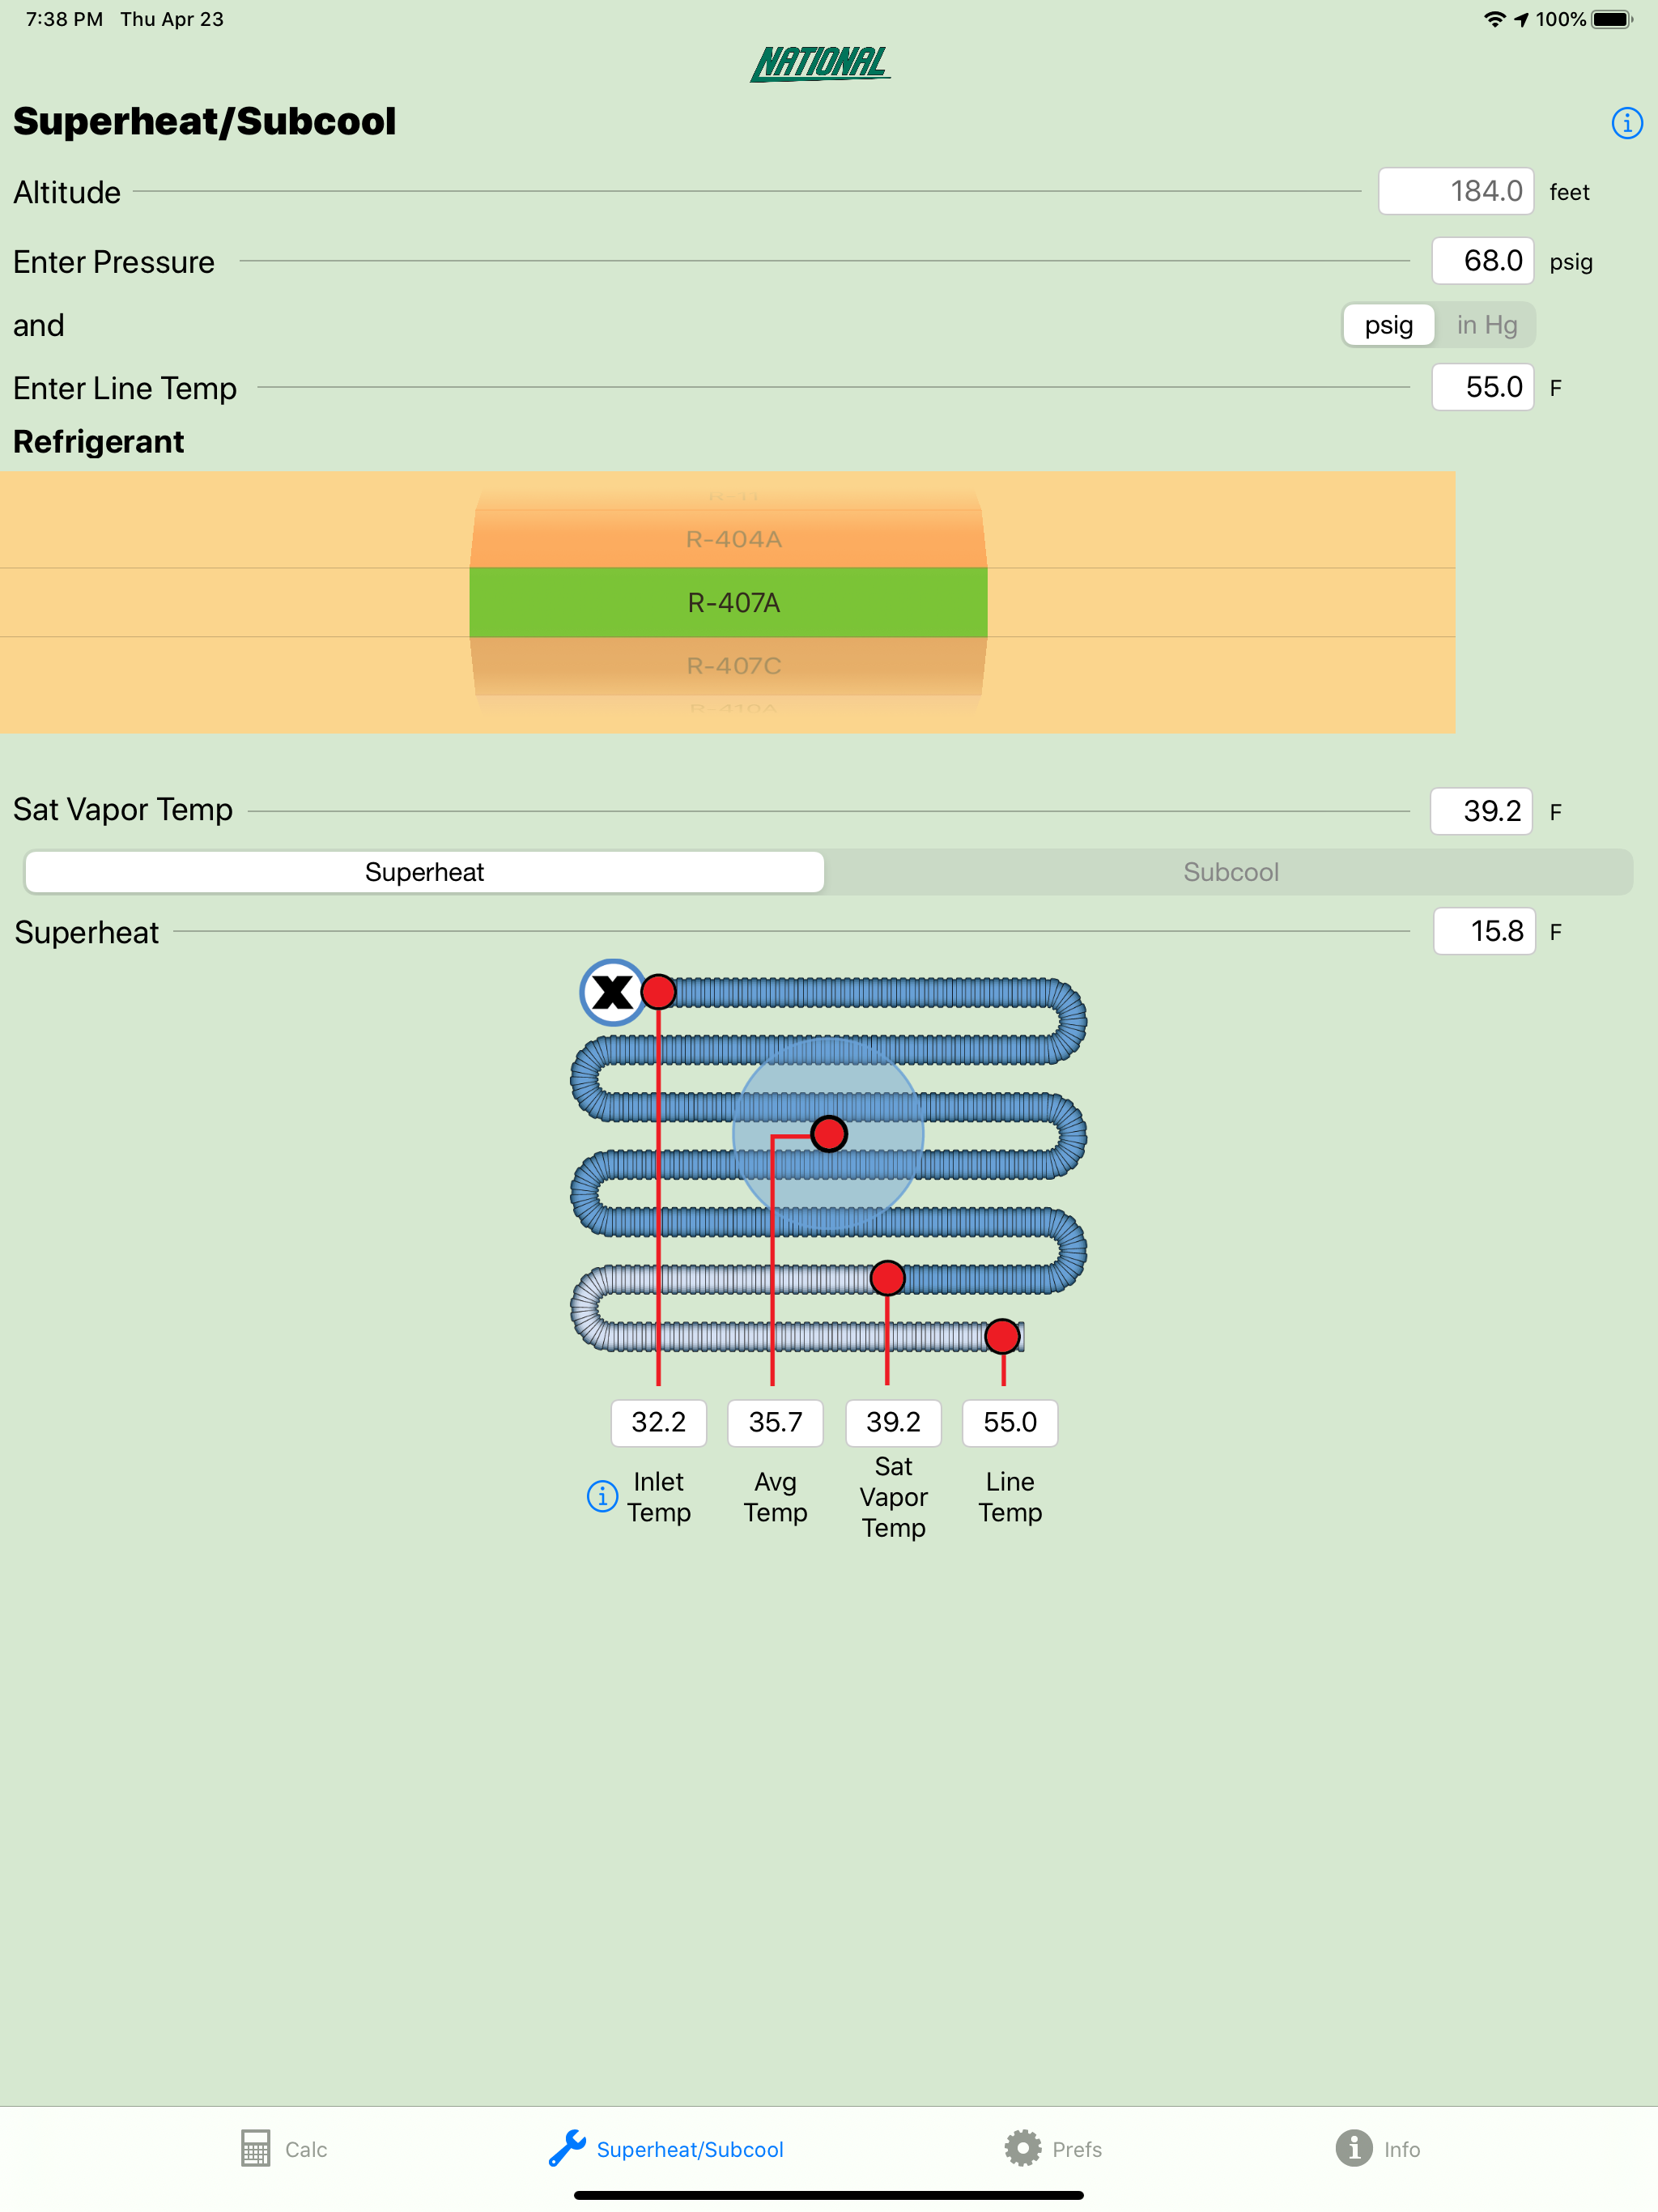Tap the red sat vapor marker on the coil
Viewport: 1658px width, 2212px height.
(887, 1278)
